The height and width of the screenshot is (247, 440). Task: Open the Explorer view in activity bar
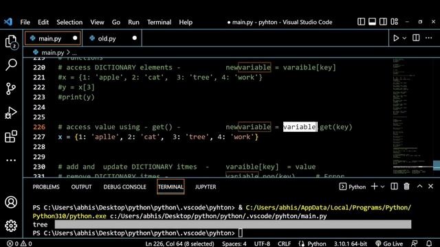point(11,42)
